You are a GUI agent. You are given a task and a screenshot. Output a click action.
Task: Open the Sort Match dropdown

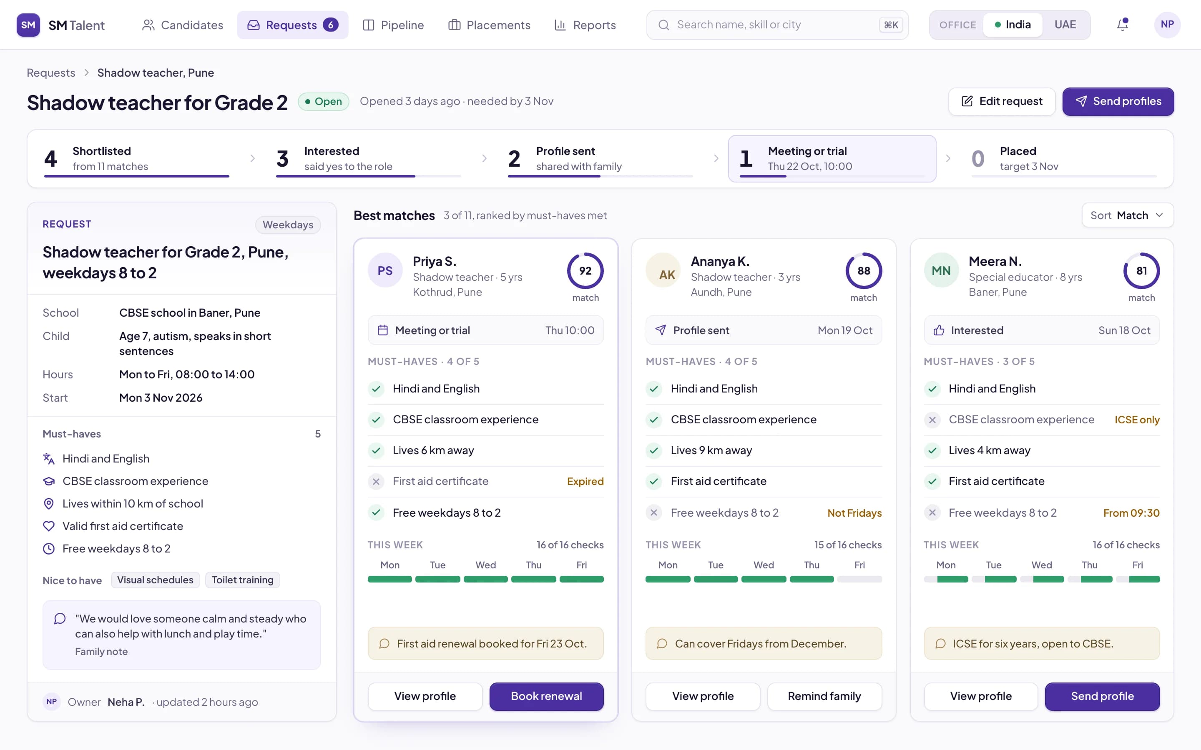1127,215
